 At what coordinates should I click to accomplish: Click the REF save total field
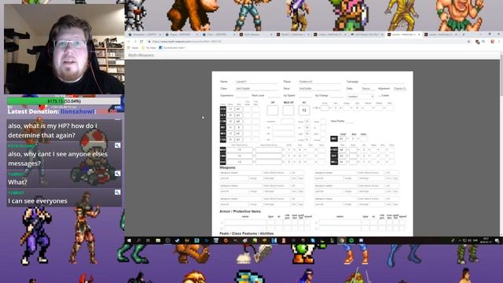coord(342,156)
